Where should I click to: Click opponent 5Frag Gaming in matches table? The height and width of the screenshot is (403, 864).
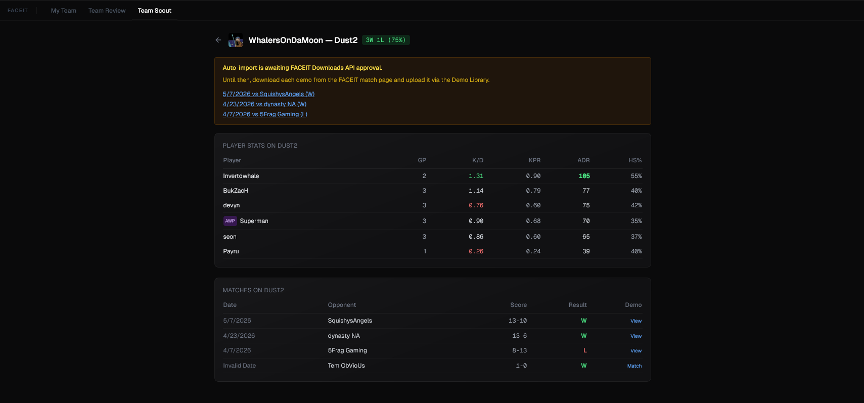347,350
